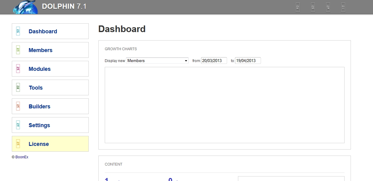Click the Display new label
Viewport: 373px width, 181px height.
pos(115,61)
